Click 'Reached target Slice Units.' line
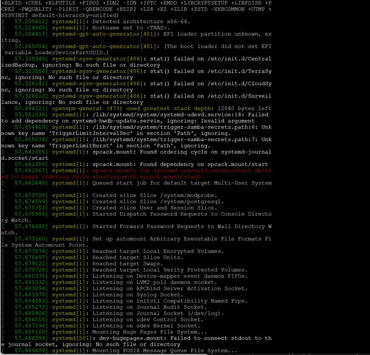 tap(138, 257)
